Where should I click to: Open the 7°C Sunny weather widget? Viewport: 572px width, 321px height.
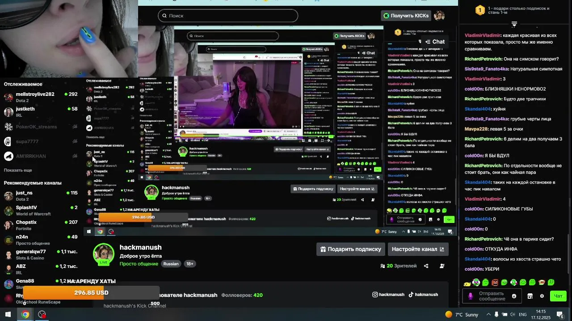tap(462, 314)
